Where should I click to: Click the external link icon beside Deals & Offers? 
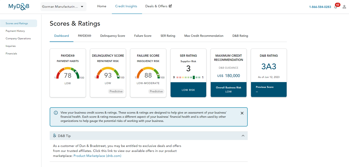[170, 6]
